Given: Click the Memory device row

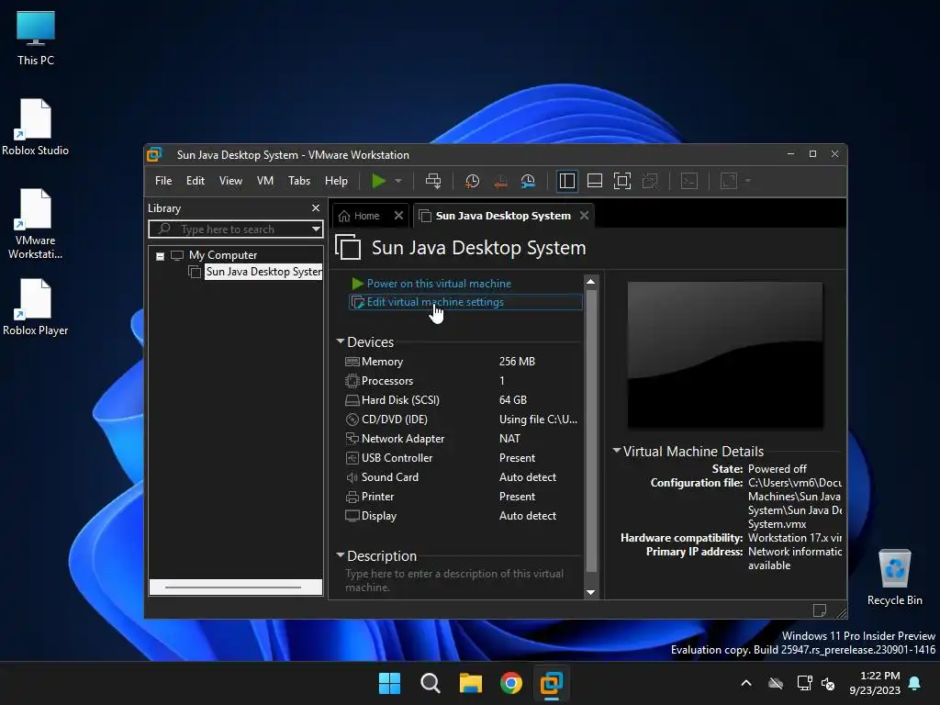Looking at the screenshot, I should [462, 362].
